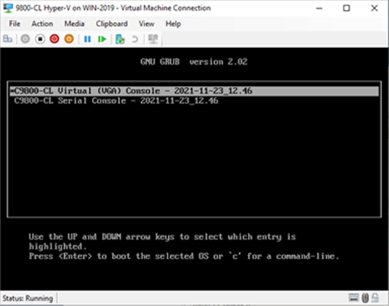The image size is (389, 306).
Task: Close the Virtual Machine Connection window
Action: pyautogui.click(x=374, y=8)
